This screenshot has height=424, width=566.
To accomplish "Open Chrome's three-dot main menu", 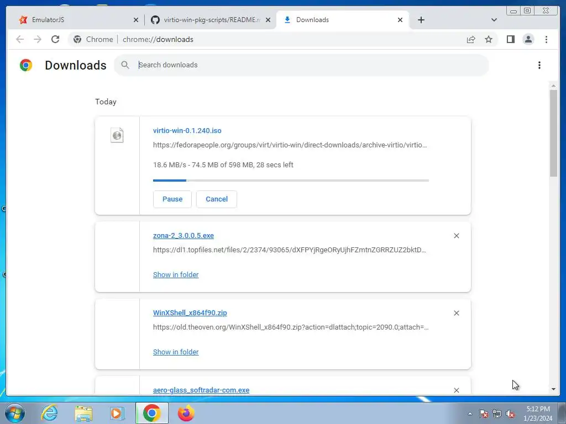I will (546, 39).
